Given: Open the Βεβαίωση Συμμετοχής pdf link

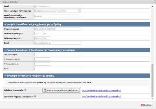Looking at the screenshot, I should pyautogui.click(x=102, y=90).
